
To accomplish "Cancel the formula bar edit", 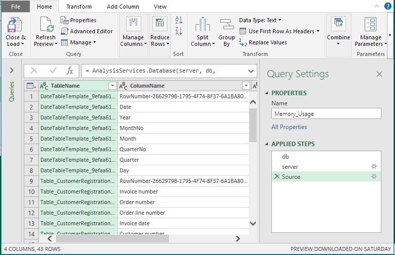I will click(x=34, y=71).
